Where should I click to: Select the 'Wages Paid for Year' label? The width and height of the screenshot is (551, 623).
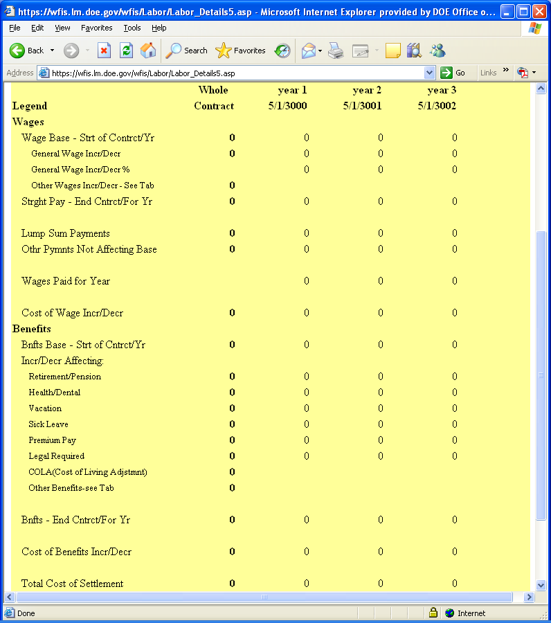(x=66, y=281)
